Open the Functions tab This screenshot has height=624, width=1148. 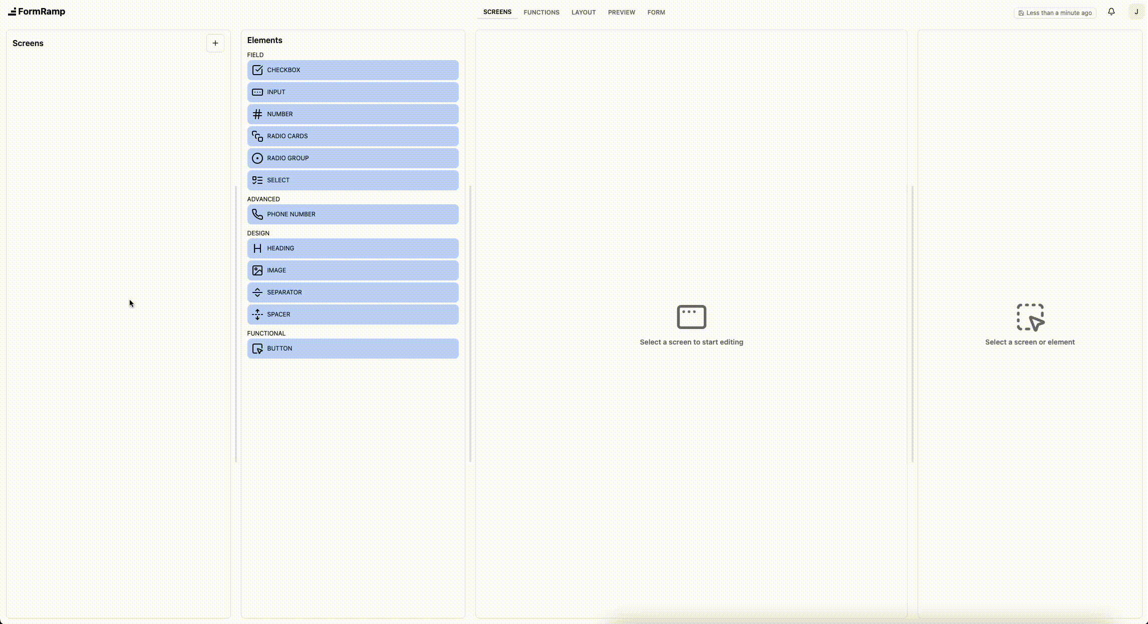pyautogui.click(x=541, y=12)
